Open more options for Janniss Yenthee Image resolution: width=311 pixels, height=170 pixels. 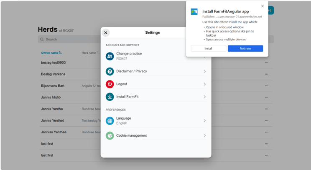267,132
